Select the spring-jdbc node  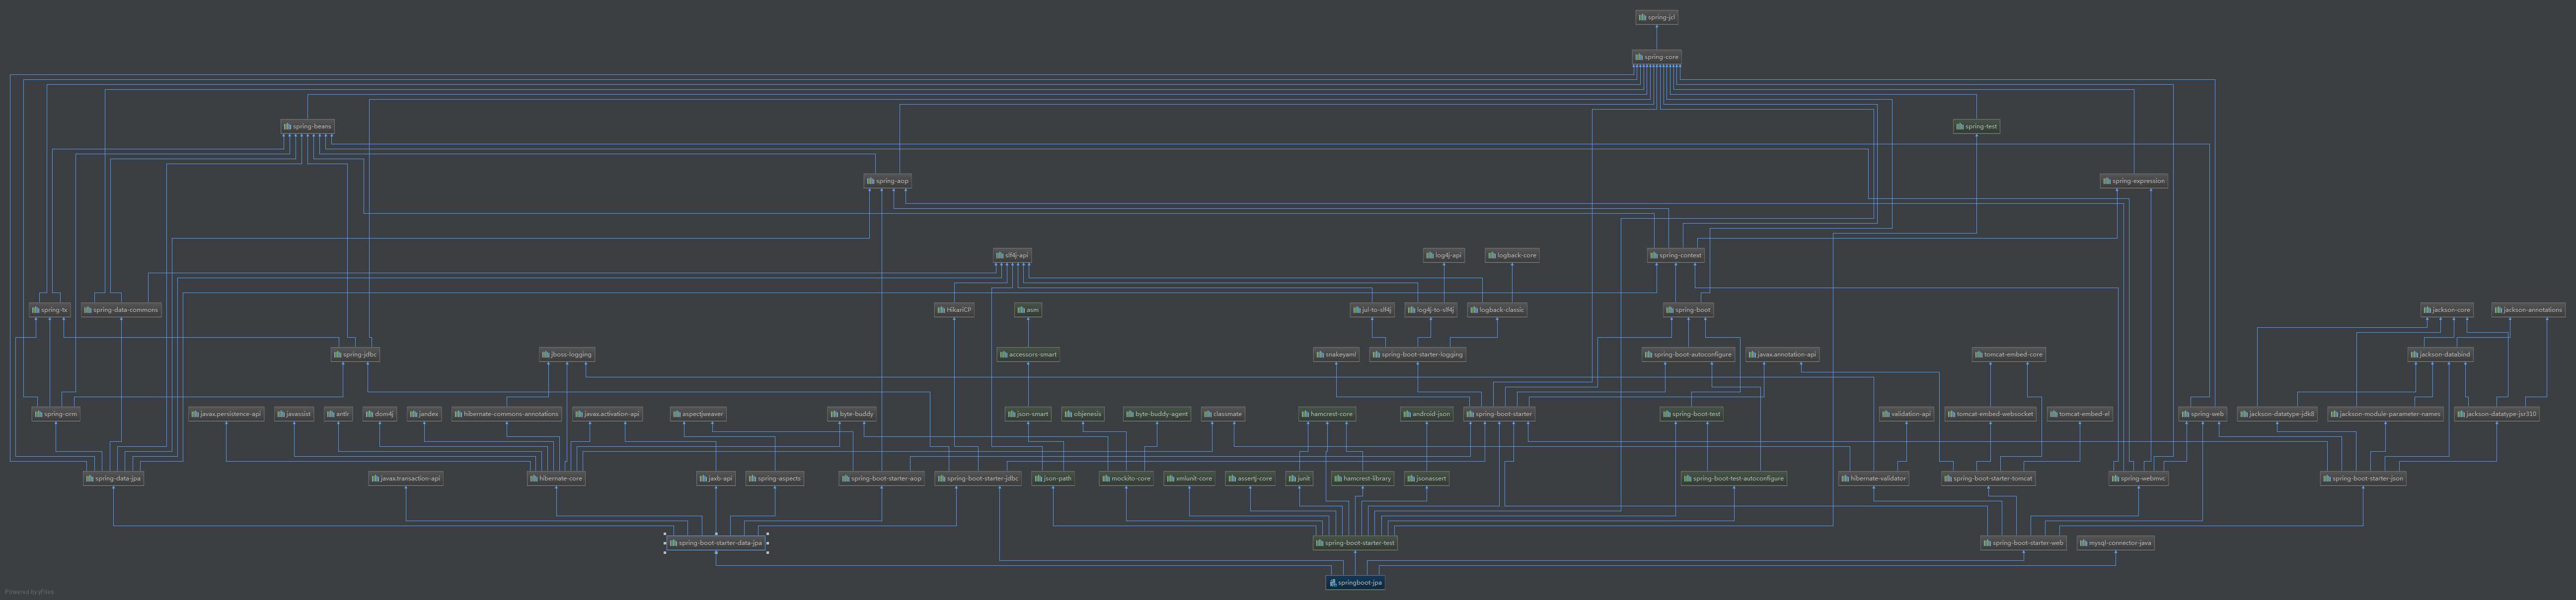pos(355,355)
